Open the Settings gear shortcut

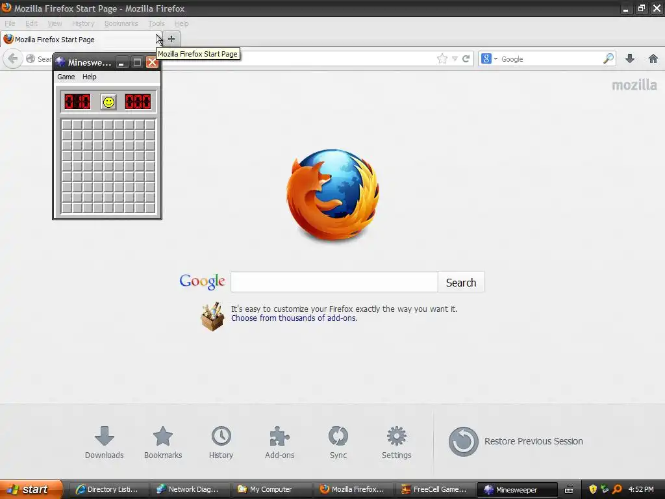tap(397, 442)
